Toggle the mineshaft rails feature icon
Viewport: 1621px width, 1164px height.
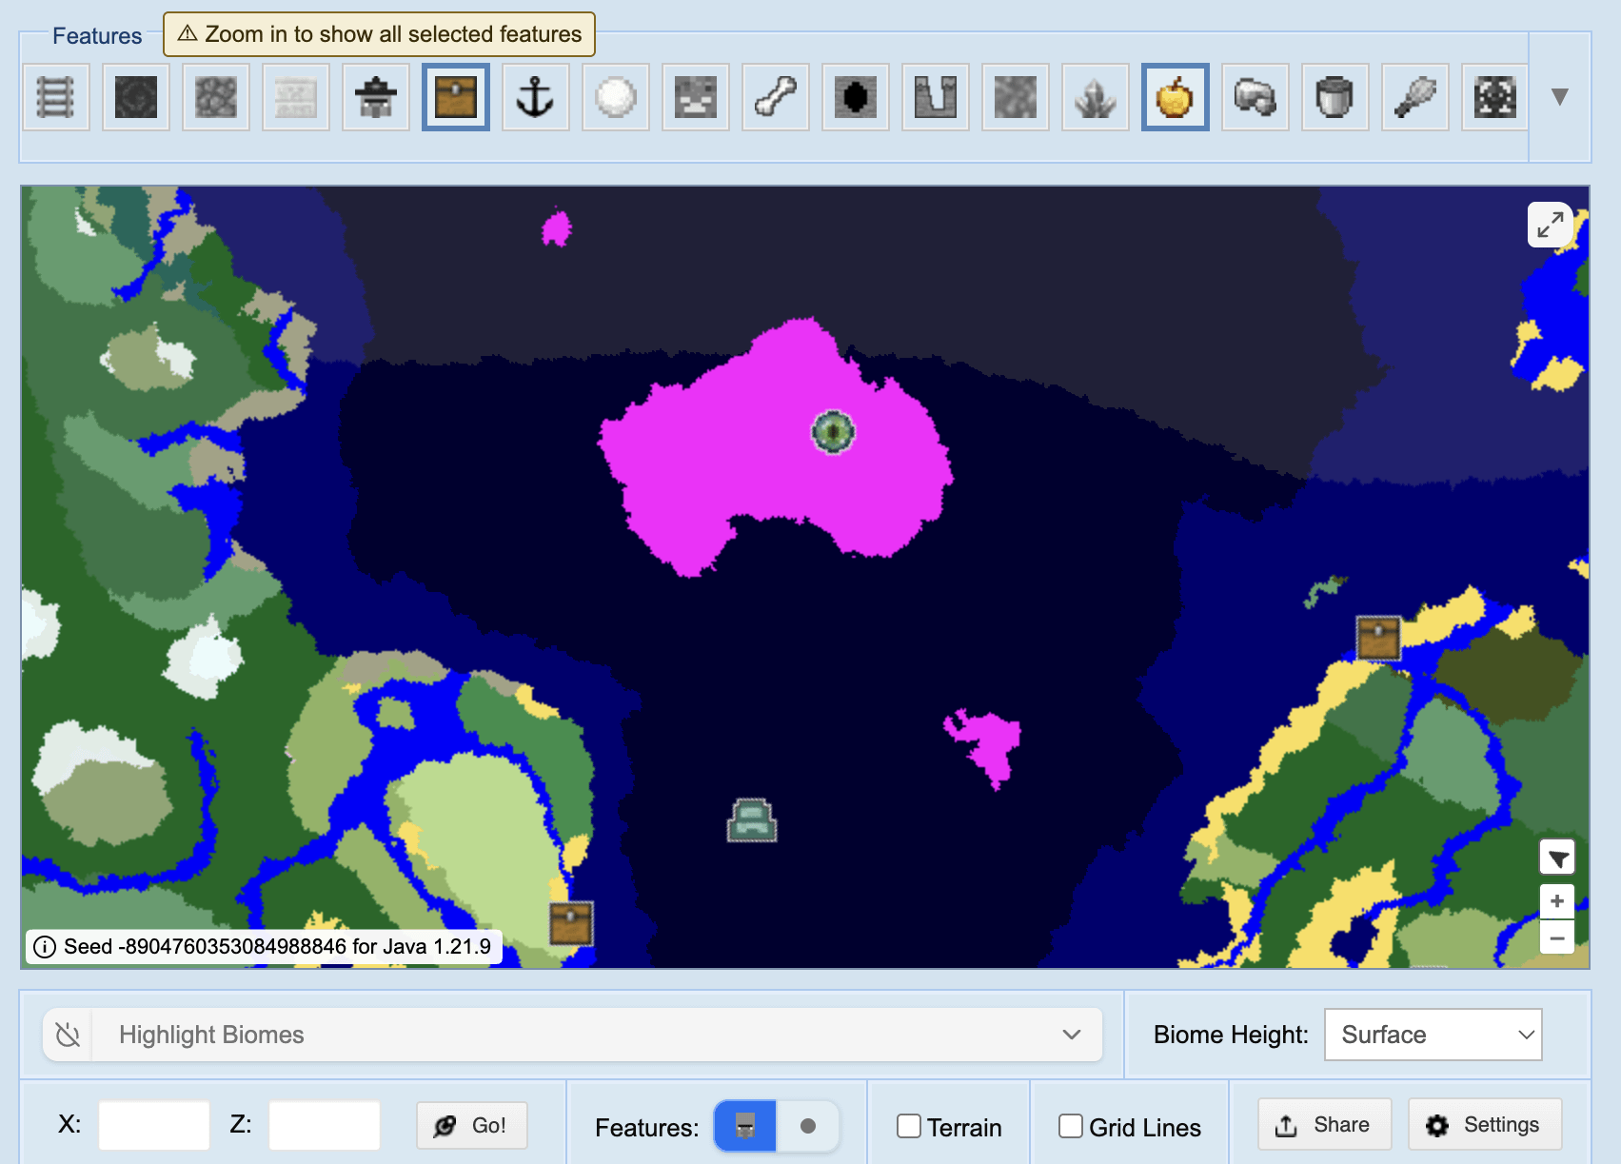click(x=55, y=97)
